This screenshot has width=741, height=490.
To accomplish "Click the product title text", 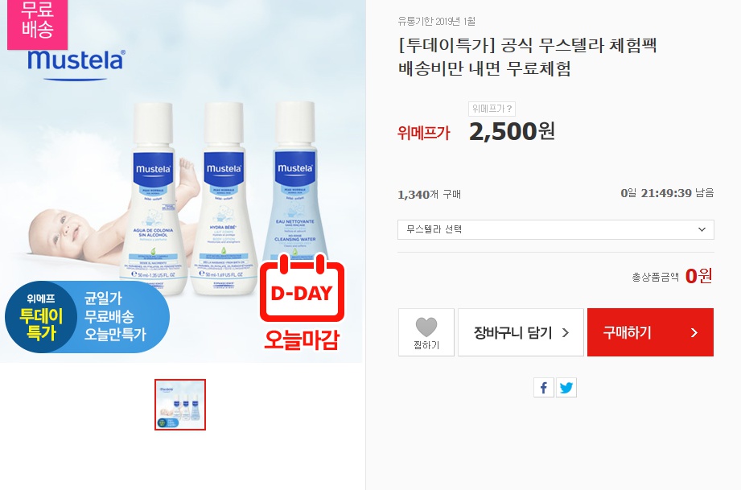I will (x=528, y=56).
